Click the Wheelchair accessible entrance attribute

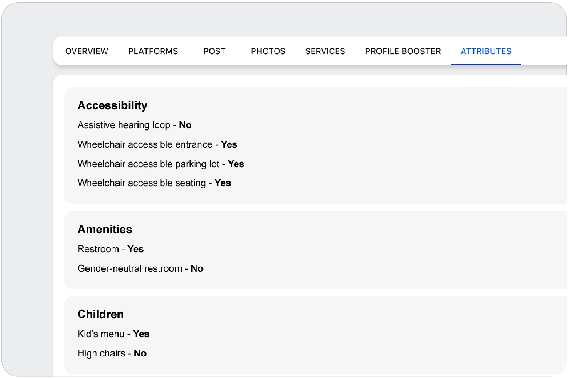click(145, 145)
